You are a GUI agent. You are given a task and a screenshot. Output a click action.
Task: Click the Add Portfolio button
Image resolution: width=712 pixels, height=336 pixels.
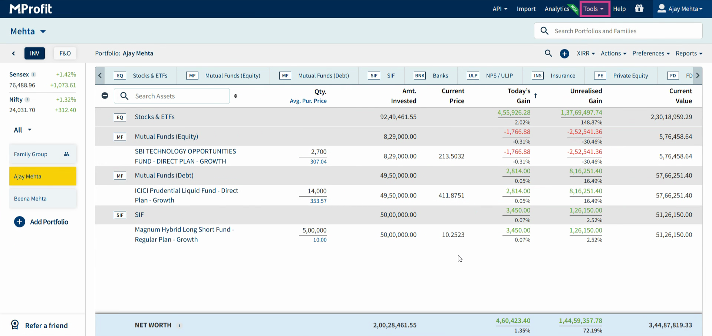41,222
